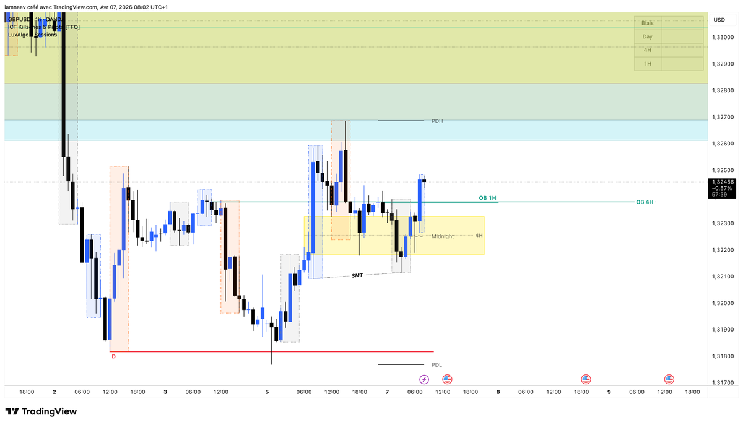
Task: Click date 2 on the time axis
Action: coord(54,392)
